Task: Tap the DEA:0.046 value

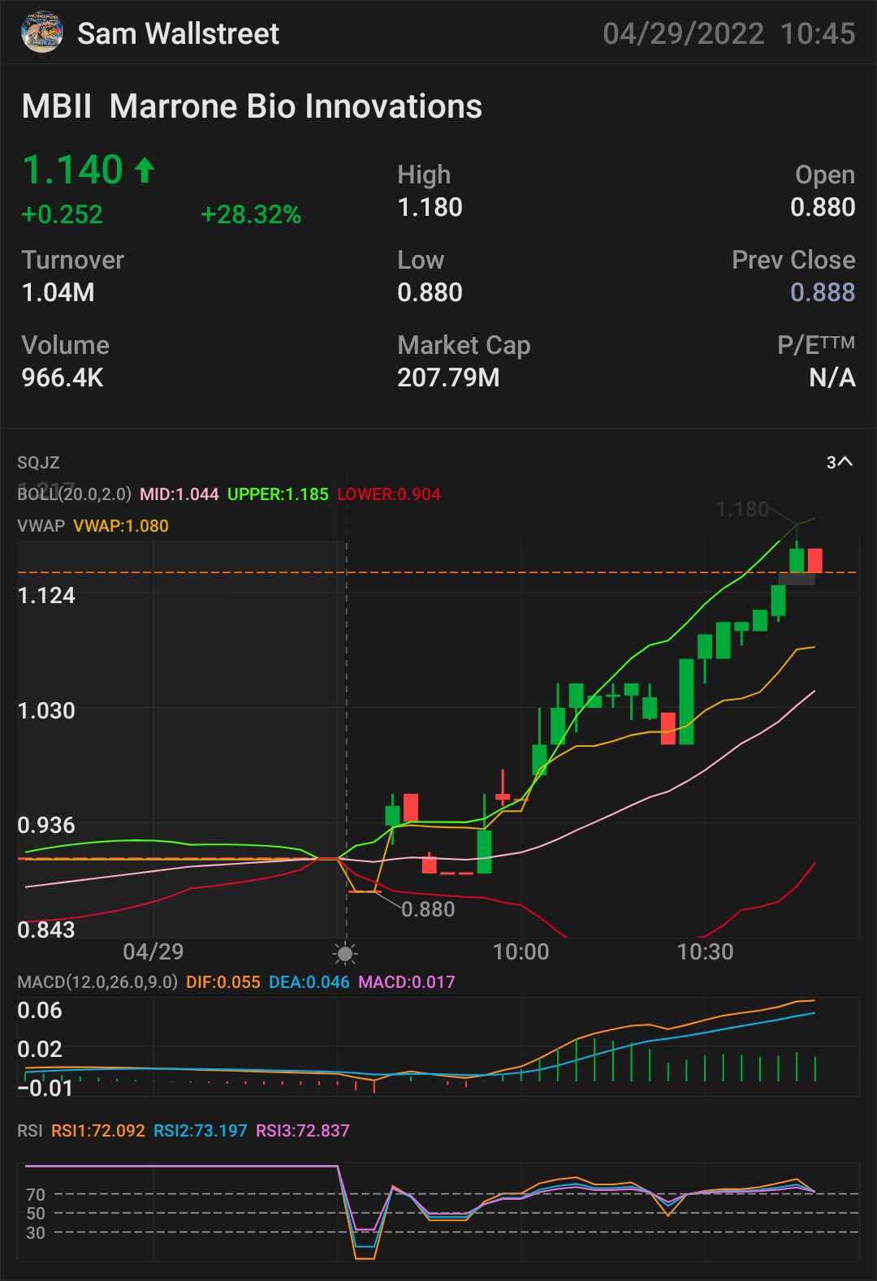Action: click(x=309, y=982)
